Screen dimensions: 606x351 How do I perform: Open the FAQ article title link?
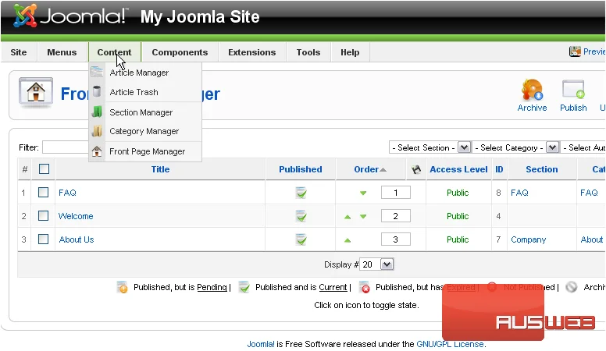(x=67, y=193)
